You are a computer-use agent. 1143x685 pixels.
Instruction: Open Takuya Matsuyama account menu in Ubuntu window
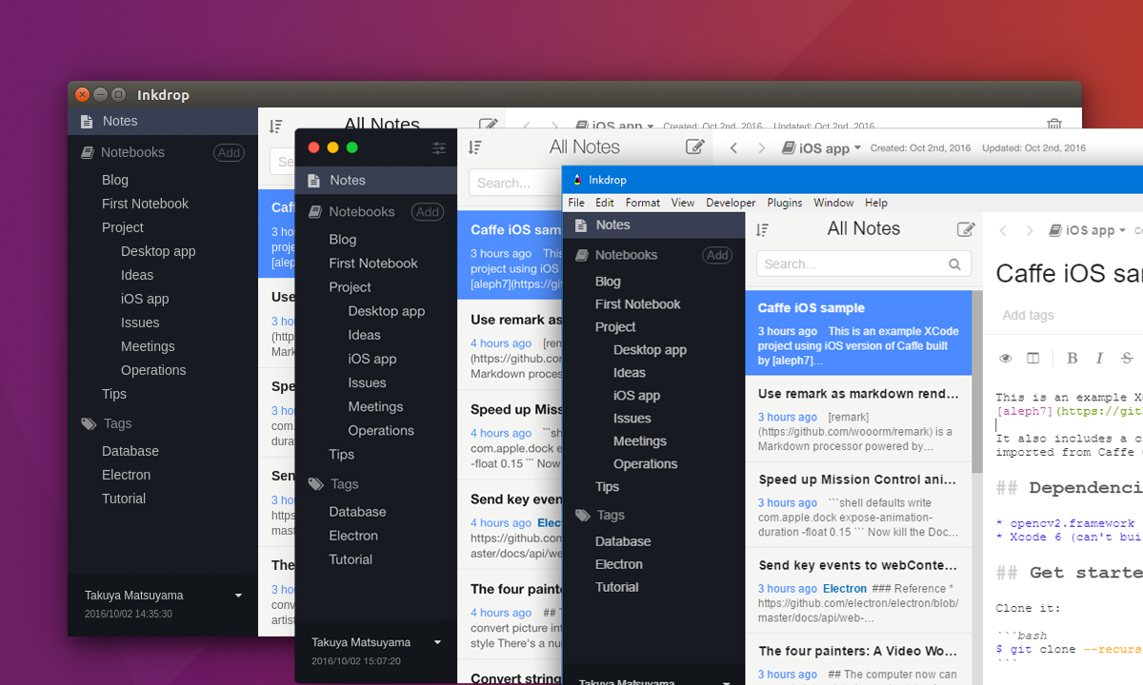[163, 596]
